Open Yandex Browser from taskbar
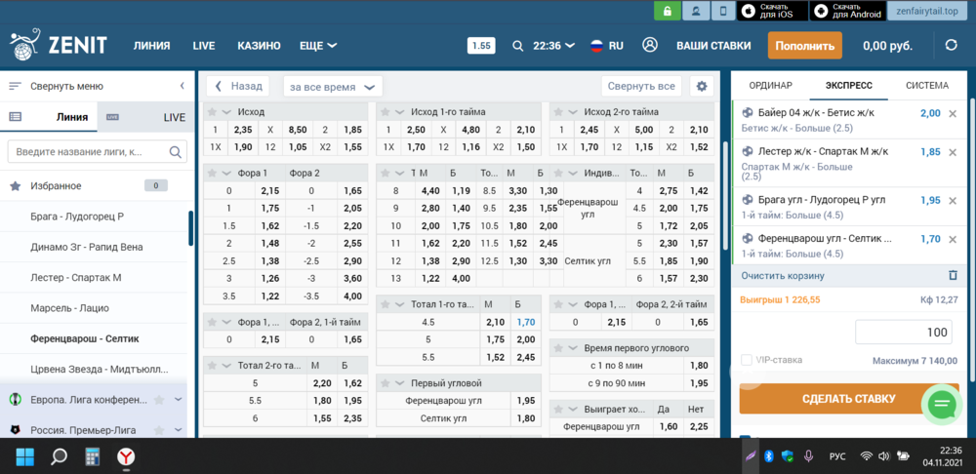 126,457
